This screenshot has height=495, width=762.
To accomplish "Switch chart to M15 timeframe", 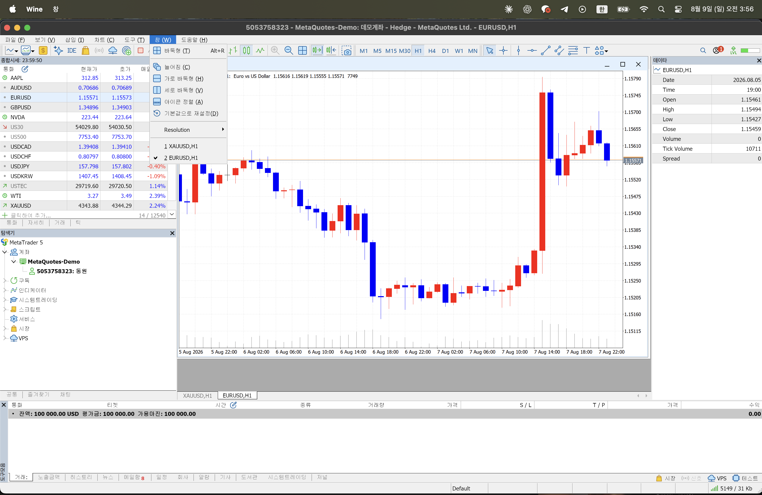I will pos(391,50).
